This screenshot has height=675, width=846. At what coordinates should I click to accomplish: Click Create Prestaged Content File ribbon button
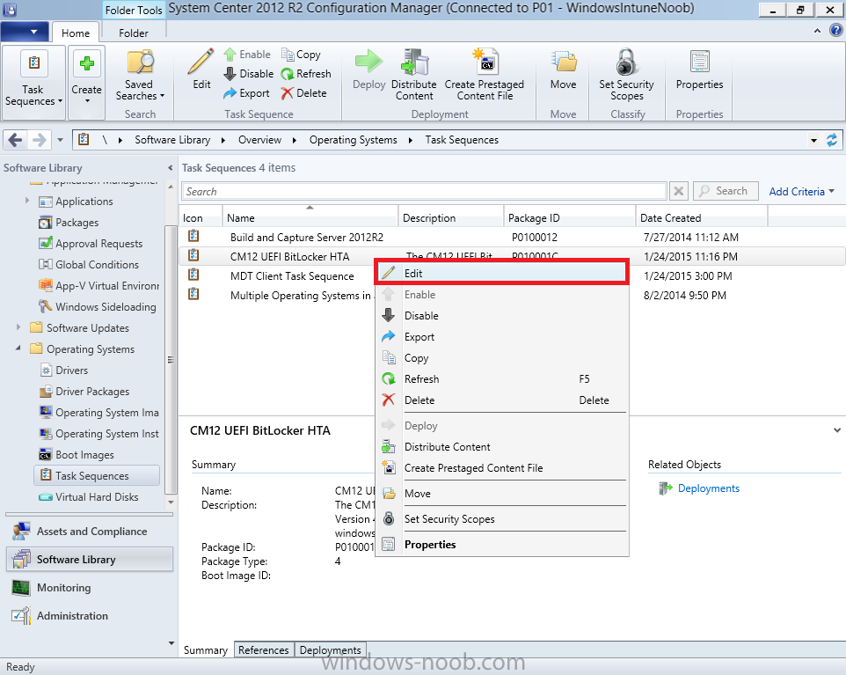coord(484,76)
